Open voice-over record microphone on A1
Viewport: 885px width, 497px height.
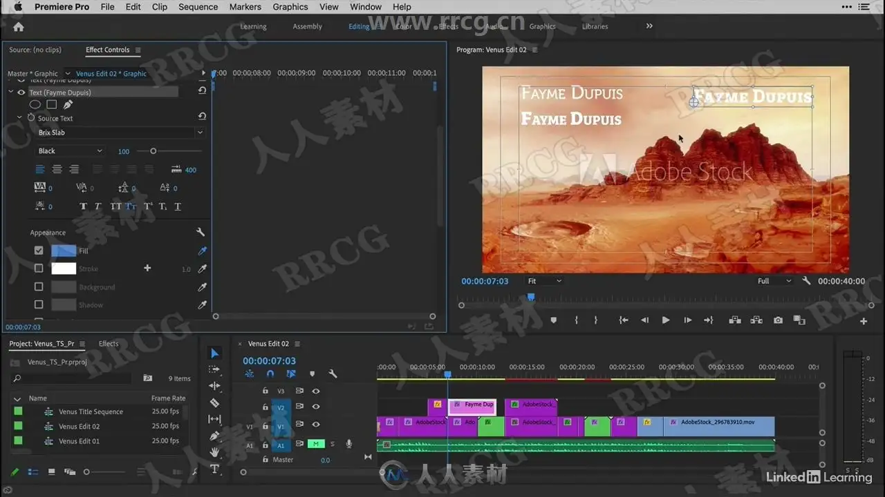(x=349, y=444)
